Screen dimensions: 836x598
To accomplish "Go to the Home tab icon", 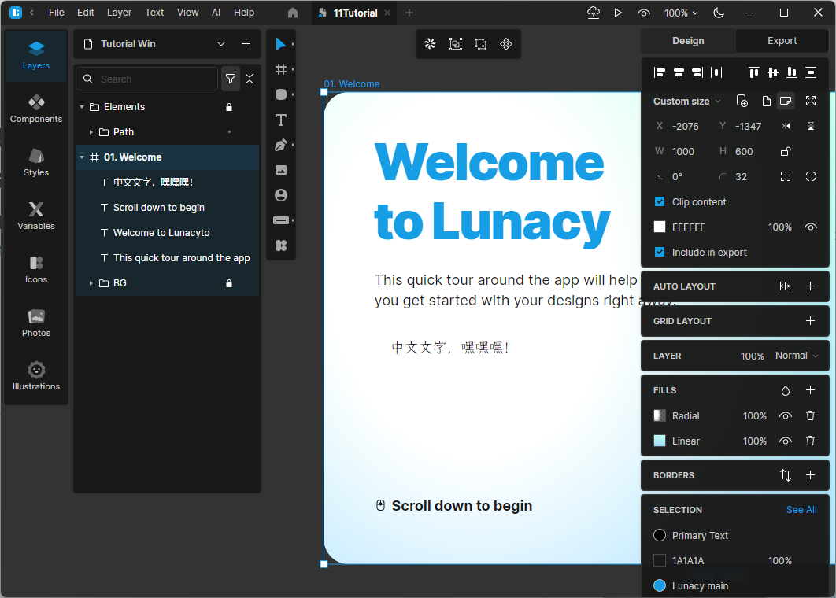I will 293,13.
